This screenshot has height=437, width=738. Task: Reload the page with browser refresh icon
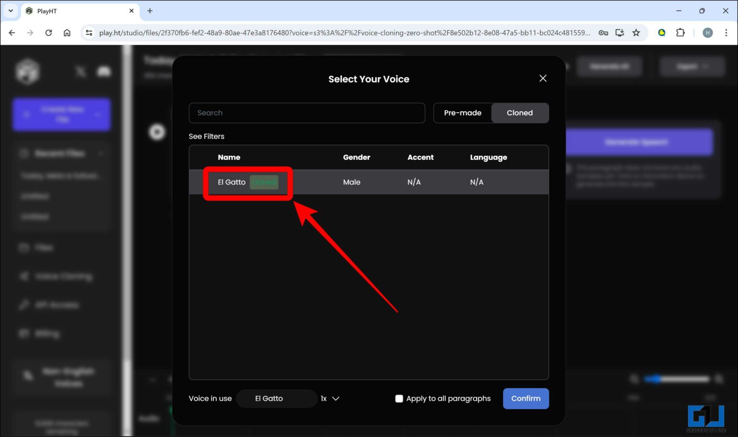click(x=49, y=33)
